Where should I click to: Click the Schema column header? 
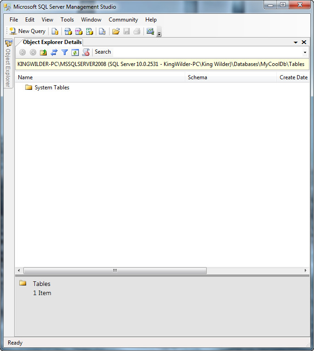point(231,77)
